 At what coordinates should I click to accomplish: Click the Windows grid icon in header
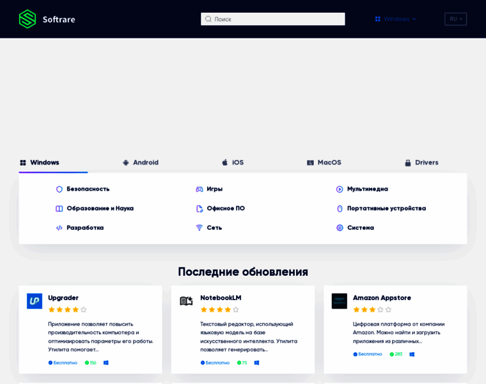click(377, 19)
